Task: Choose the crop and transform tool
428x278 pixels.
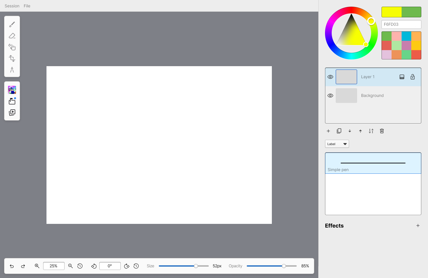Action: pyautogui.click(x=12, y=58)
